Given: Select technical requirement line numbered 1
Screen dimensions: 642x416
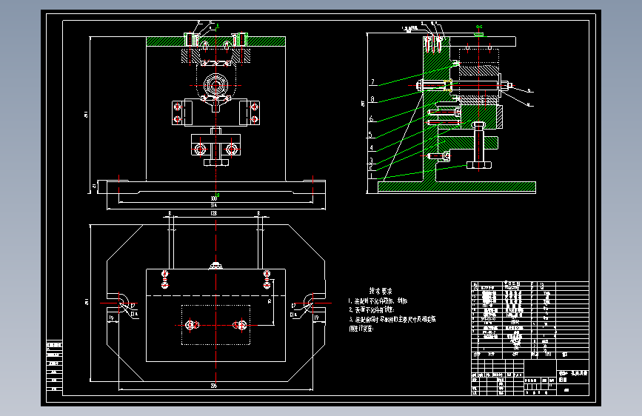Looking at the screenshot, I should pyautogui.click(x=378, y=301).
